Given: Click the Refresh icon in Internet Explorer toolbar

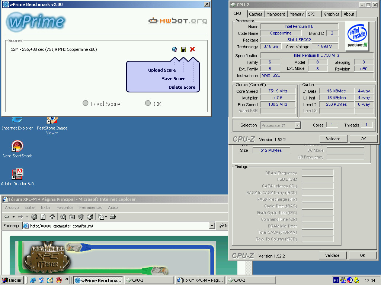Looking at the screenshot, I should pos(43,217).
